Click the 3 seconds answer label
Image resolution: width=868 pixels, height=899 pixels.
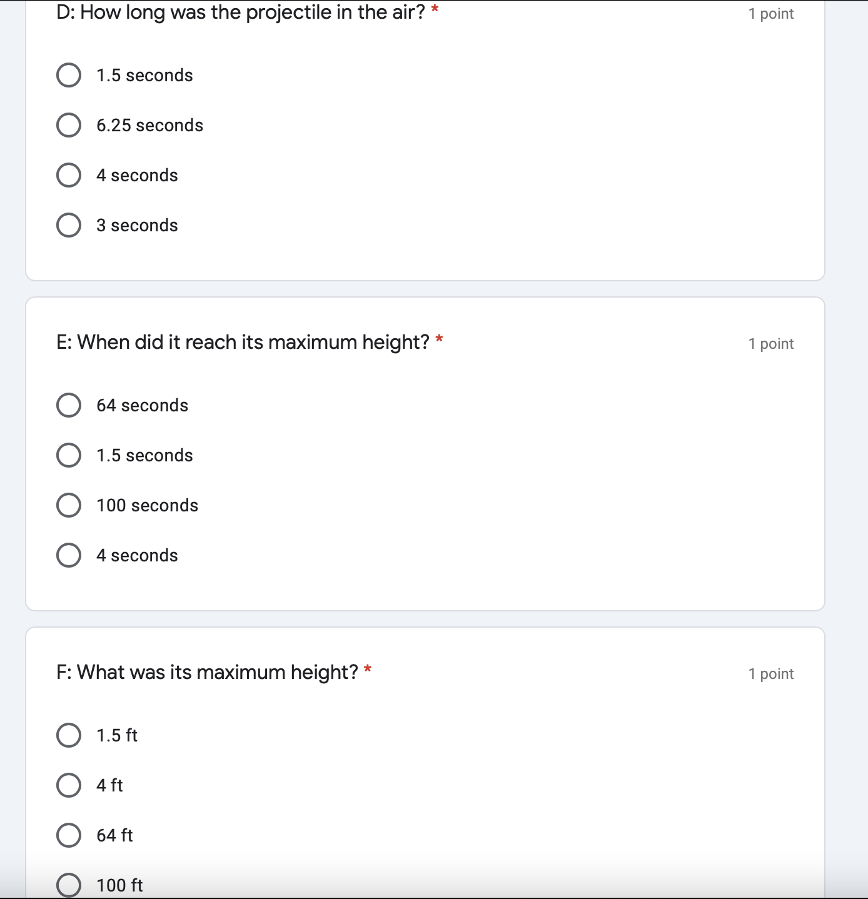click(x=137, y=226)
